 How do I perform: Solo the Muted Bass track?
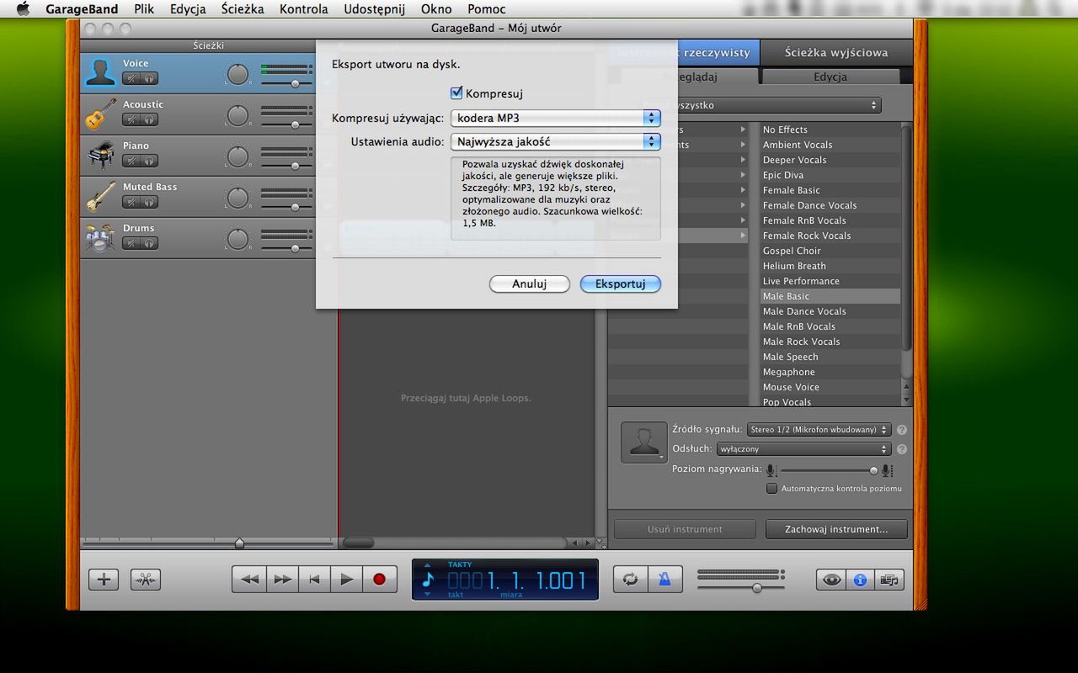[x=149, y=202]
